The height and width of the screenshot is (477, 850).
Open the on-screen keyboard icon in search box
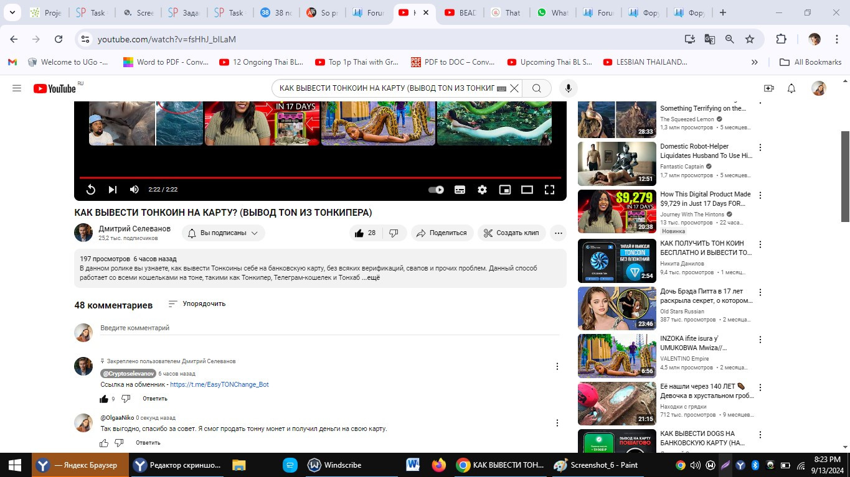[x=502, y=89]
